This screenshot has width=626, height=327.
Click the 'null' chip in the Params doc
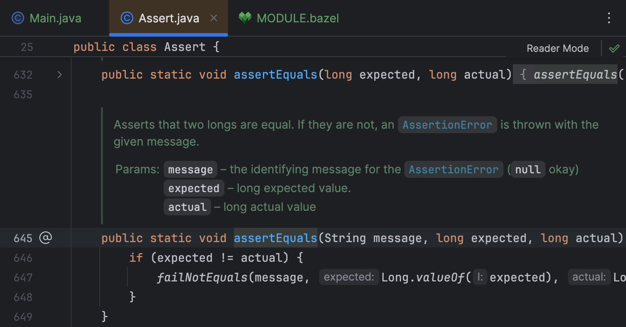(527, 169)
